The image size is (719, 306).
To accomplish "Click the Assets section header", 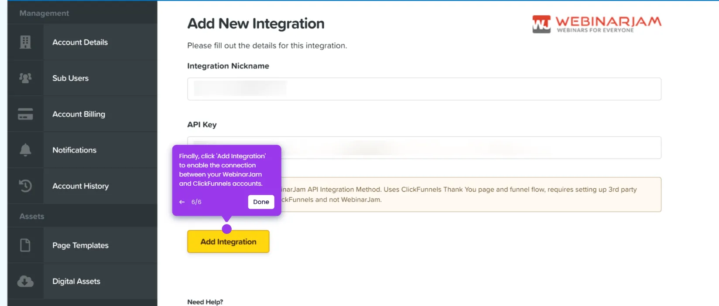I will click(32, 216).
